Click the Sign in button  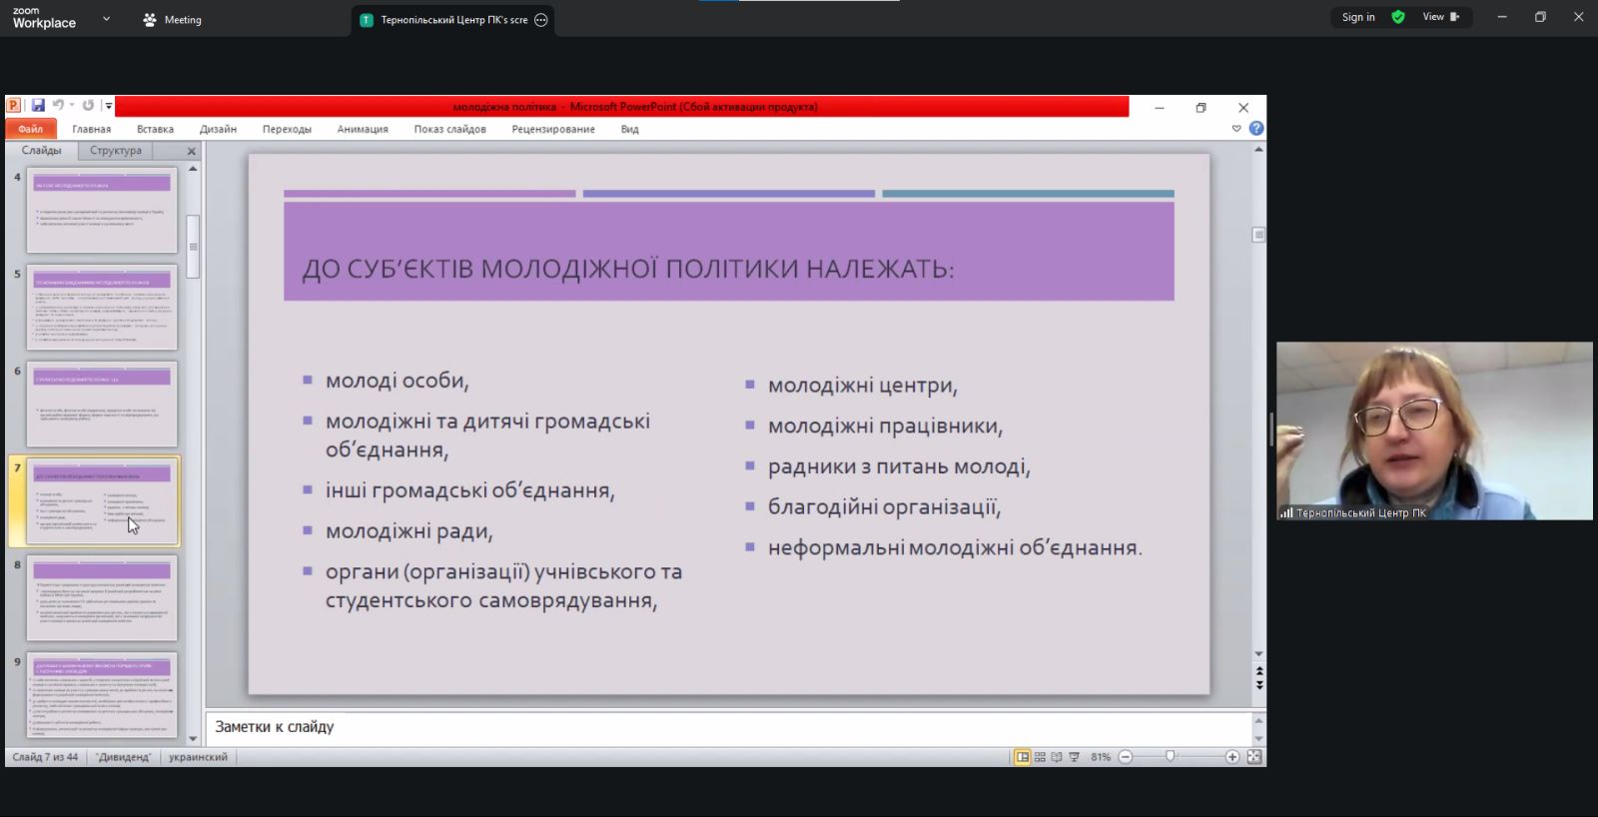coord(1358,17)
